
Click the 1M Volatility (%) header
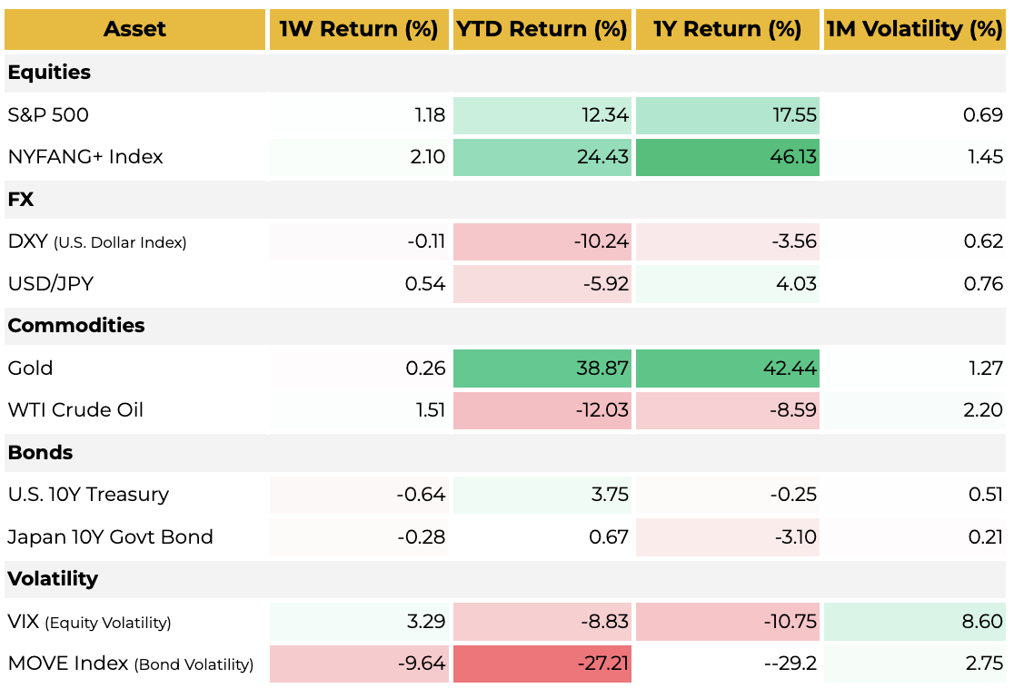pos(914,29)
